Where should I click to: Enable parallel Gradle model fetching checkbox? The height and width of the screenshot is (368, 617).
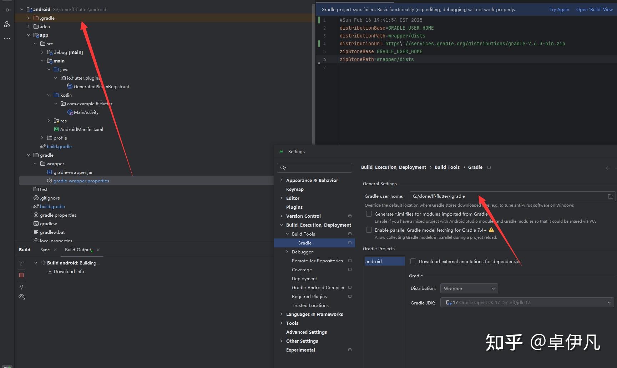(369, 230)
